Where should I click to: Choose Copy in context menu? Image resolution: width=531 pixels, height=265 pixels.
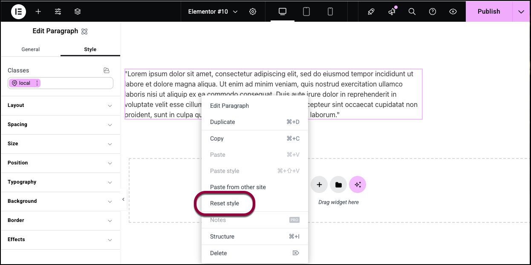pyautogui.click(x=254, y=138)
